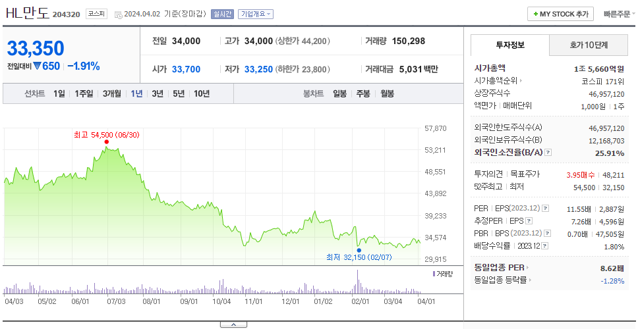Open the help icon next to 추정PER EPS

529,221
